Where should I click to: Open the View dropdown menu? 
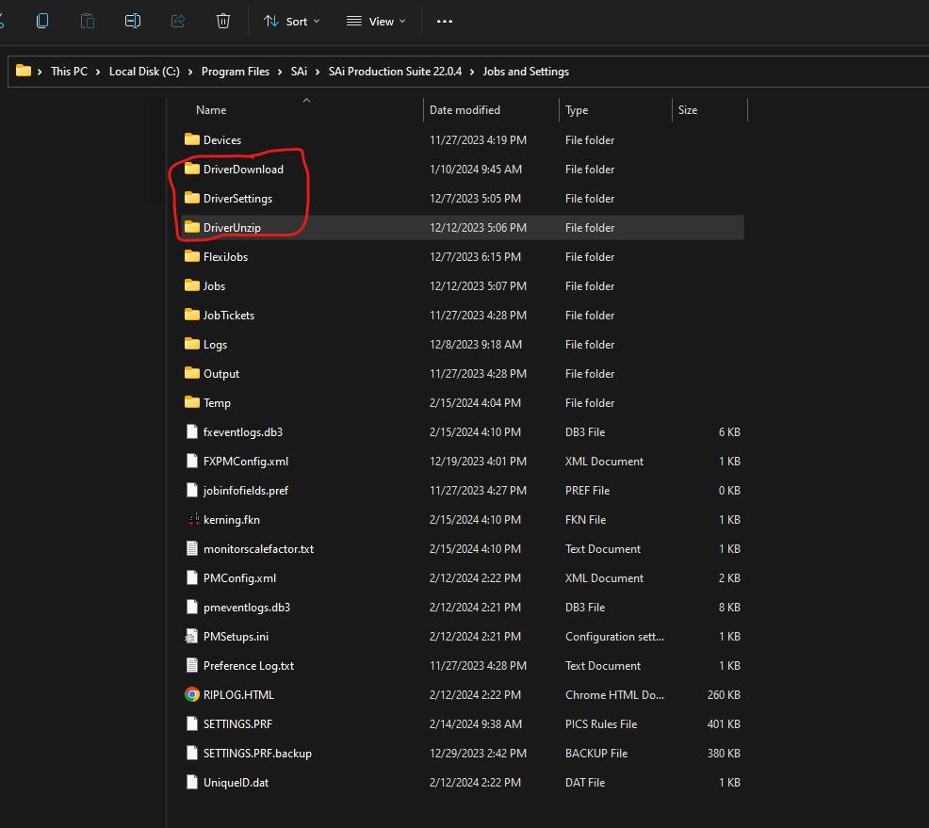[x=376, y=22]
